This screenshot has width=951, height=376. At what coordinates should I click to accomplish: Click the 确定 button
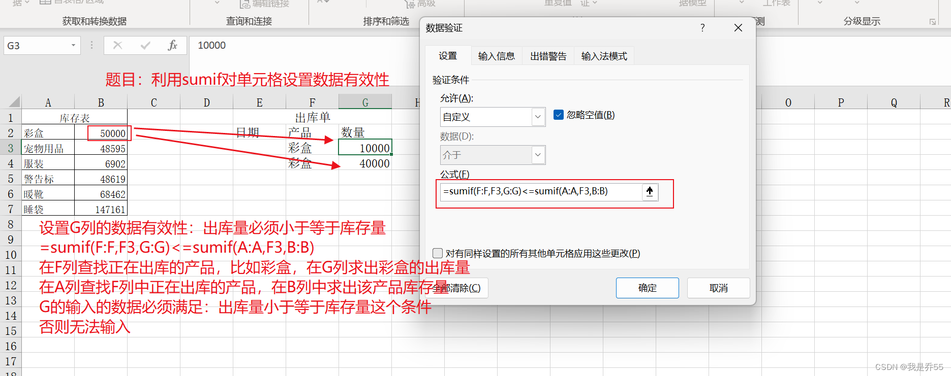(x=648, y=288)
